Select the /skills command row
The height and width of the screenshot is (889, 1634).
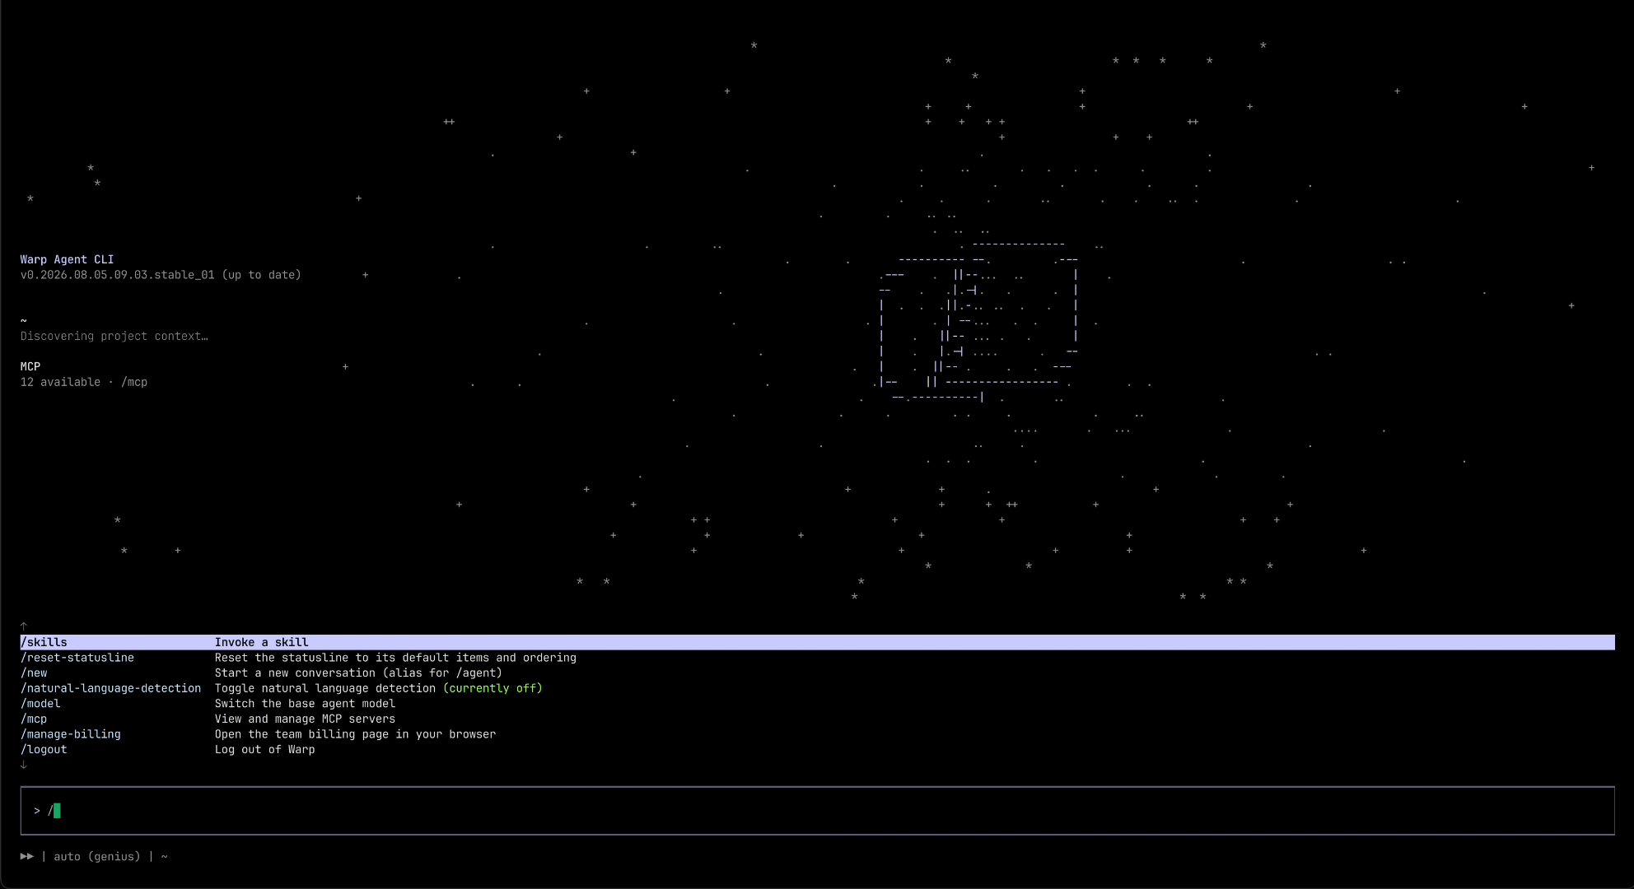tap(817, 642)
